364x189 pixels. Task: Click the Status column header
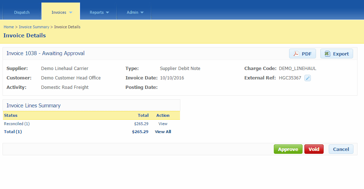[x=11, y=115]
